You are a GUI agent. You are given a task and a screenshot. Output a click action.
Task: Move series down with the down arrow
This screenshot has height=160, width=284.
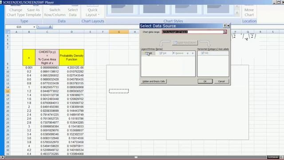pyautogui.click(x=193, y=53)
